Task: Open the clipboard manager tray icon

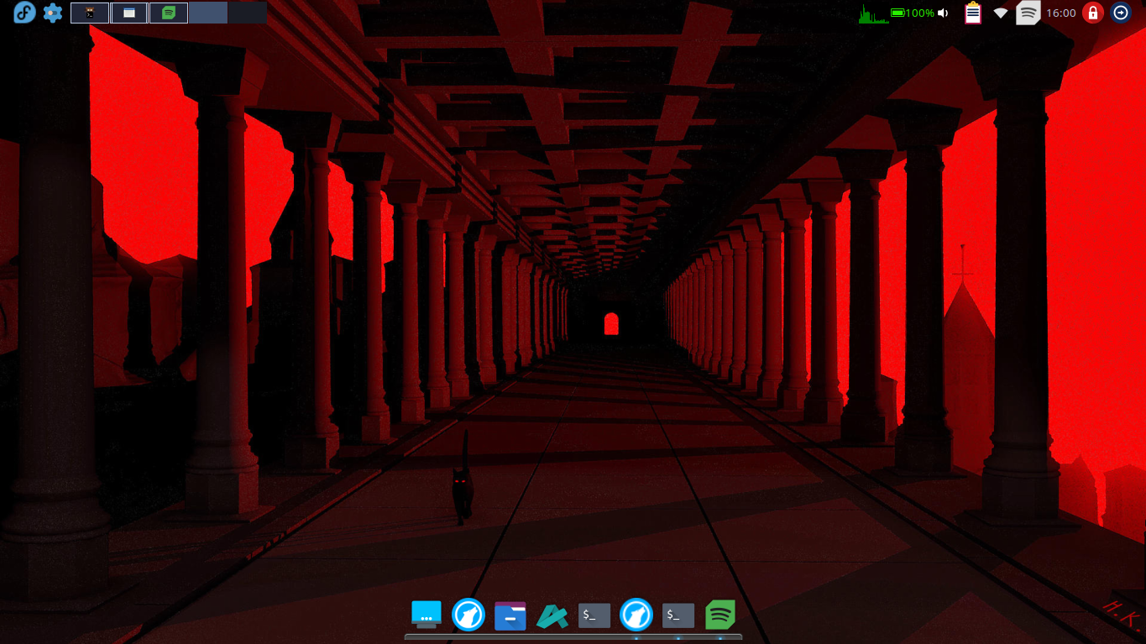Action: click(x=972, y=13)
